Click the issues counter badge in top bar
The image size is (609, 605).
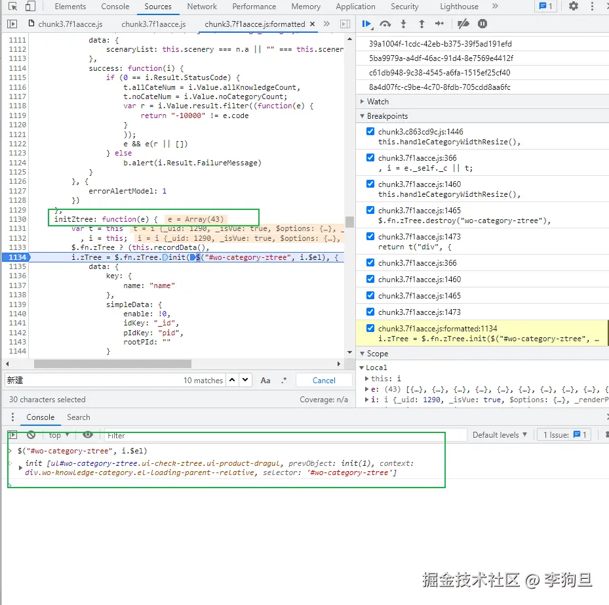pos(545,6)
